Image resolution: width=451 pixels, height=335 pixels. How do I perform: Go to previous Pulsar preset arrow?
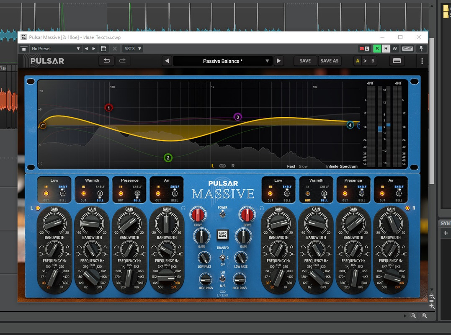[x=167, y=61]
